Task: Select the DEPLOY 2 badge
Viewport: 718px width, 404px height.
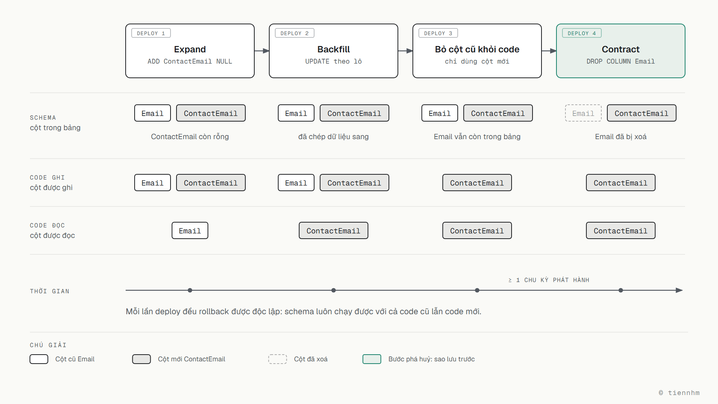Action: click(295, 33)
